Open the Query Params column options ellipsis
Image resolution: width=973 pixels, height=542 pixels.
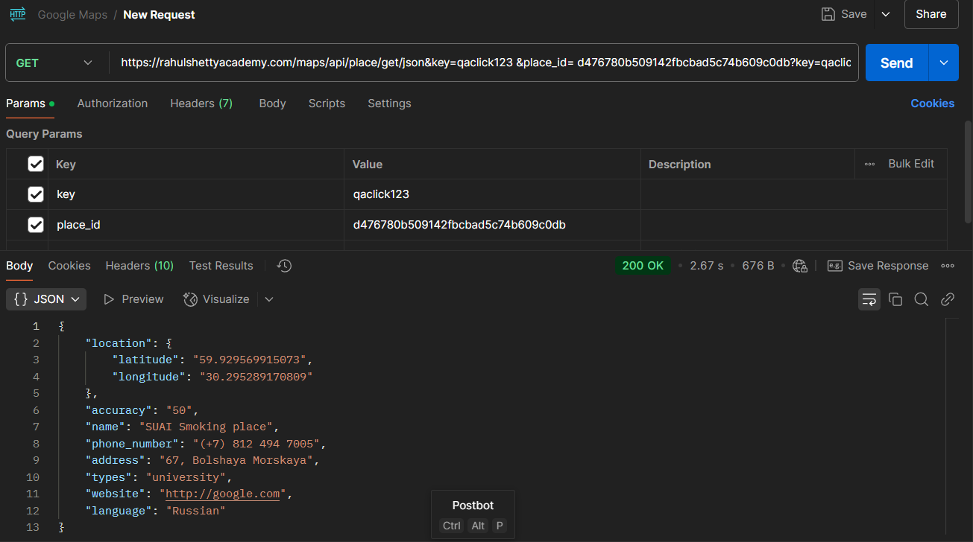[x=869, y=164]
